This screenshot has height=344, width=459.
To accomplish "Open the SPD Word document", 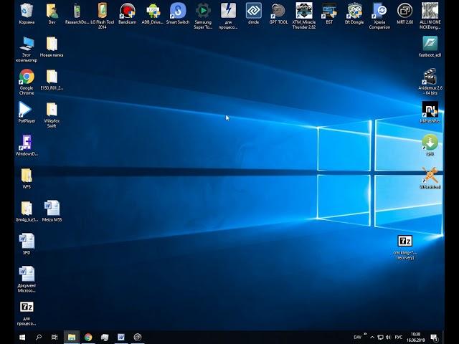I will [27, 244].
